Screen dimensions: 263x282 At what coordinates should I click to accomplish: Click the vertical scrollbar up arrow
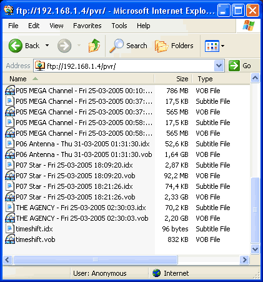point(256,78)
